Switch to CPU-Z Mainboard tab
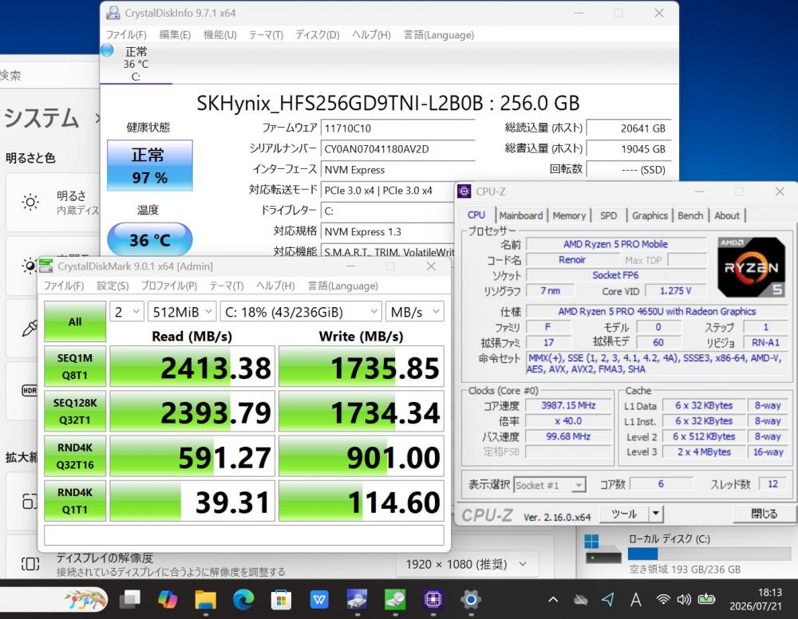798x619 pixels. click(520, 215)
